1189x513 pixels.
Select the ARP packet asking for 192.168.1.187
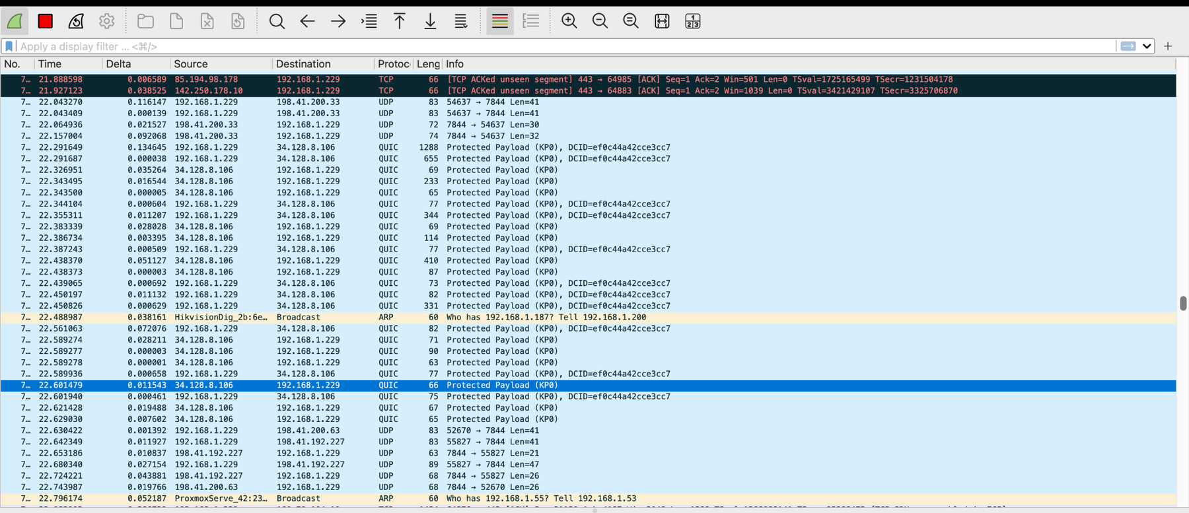(x=588, y=318)
